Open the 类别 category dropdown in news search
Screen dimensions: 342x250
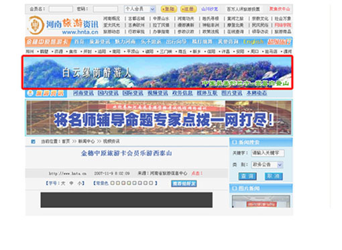[x=267, y=165]
